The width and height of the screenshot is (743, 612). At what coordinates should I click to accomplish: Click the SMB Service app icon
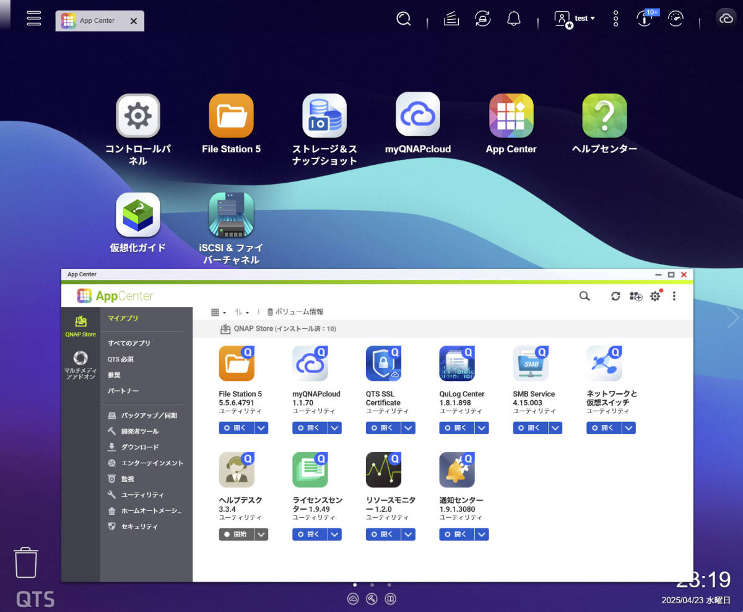pos(531,363)
